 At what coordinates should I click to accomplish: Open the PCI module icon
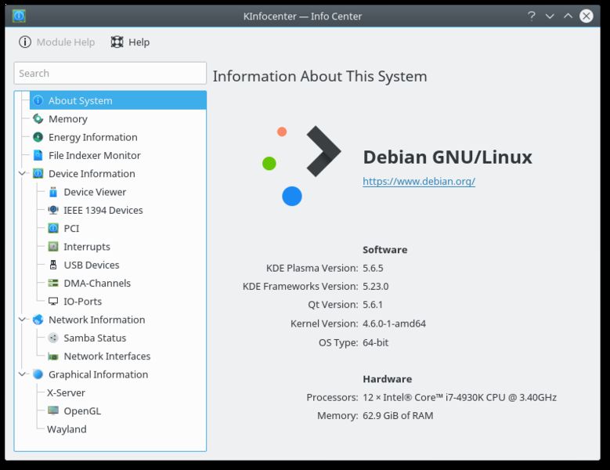(53, 229)
